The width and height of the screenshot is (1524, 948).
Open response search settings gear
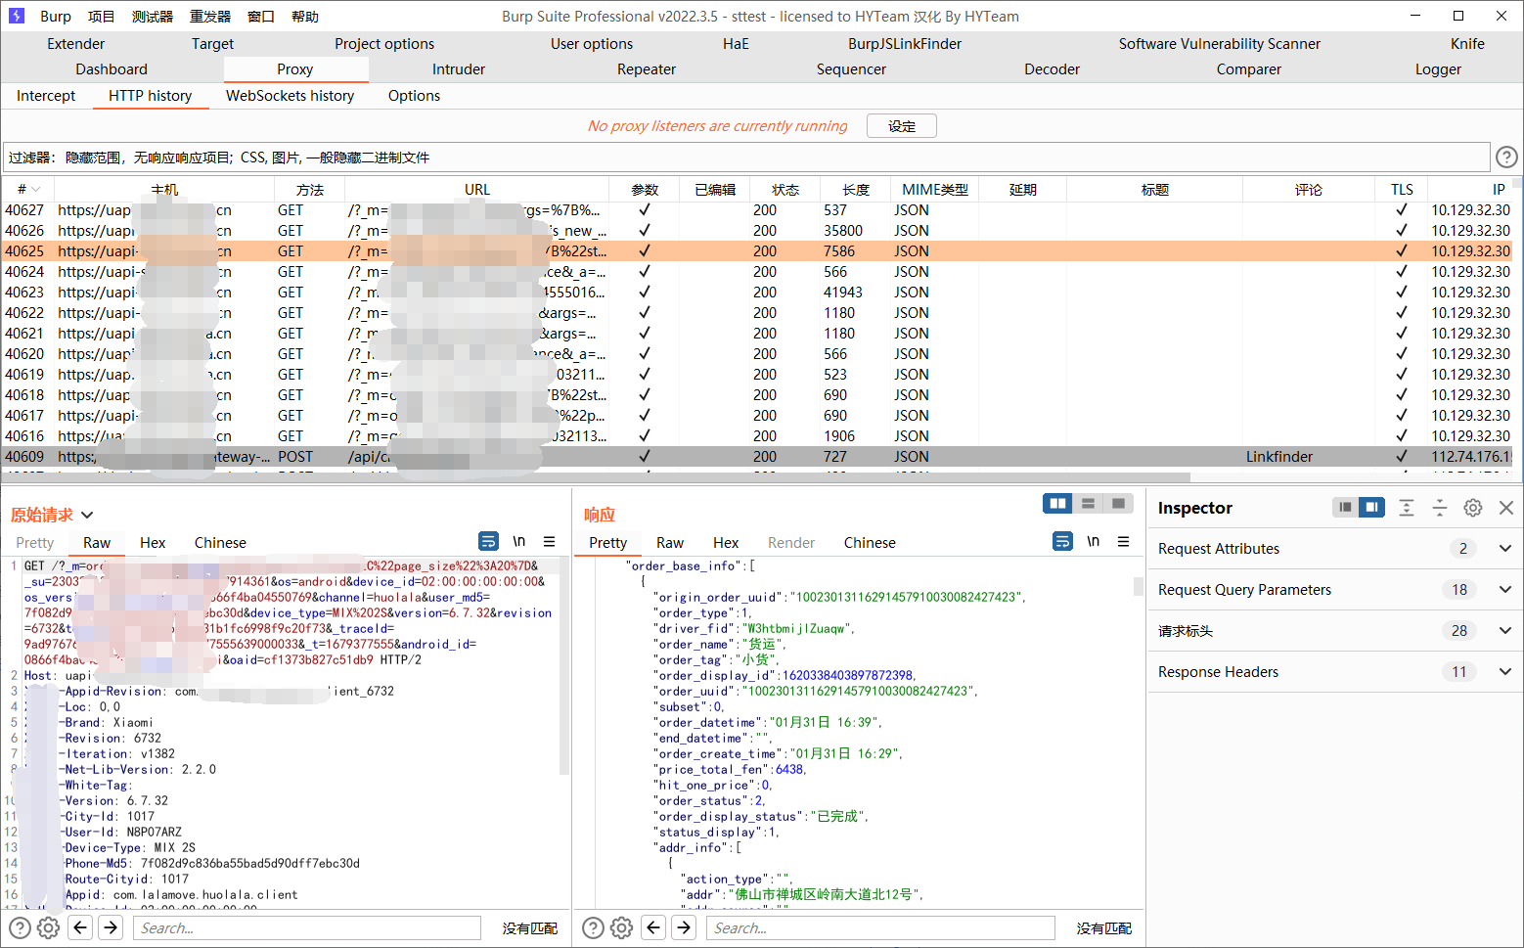[622, 927]
